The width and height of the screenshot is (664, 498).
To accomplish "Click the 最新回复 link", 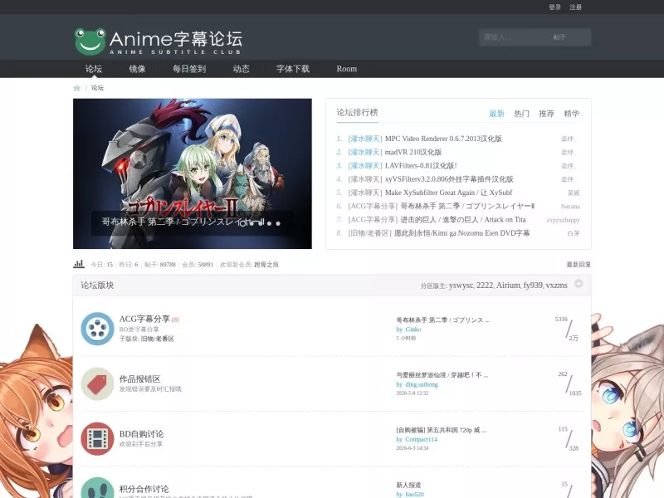I will (x=579, y=264).
